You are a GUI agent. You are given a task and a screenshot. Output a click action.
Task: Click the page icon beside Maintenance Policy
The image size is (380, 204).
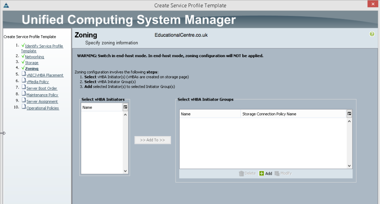tap(24, 93)
